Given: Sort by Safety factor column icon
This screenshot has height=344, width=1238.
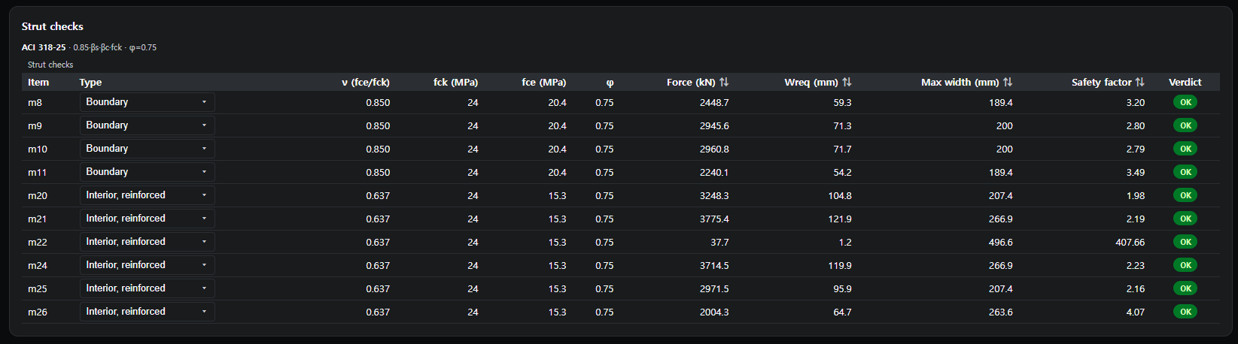Looking at the screenshot, I should (x=1139, y=82).
